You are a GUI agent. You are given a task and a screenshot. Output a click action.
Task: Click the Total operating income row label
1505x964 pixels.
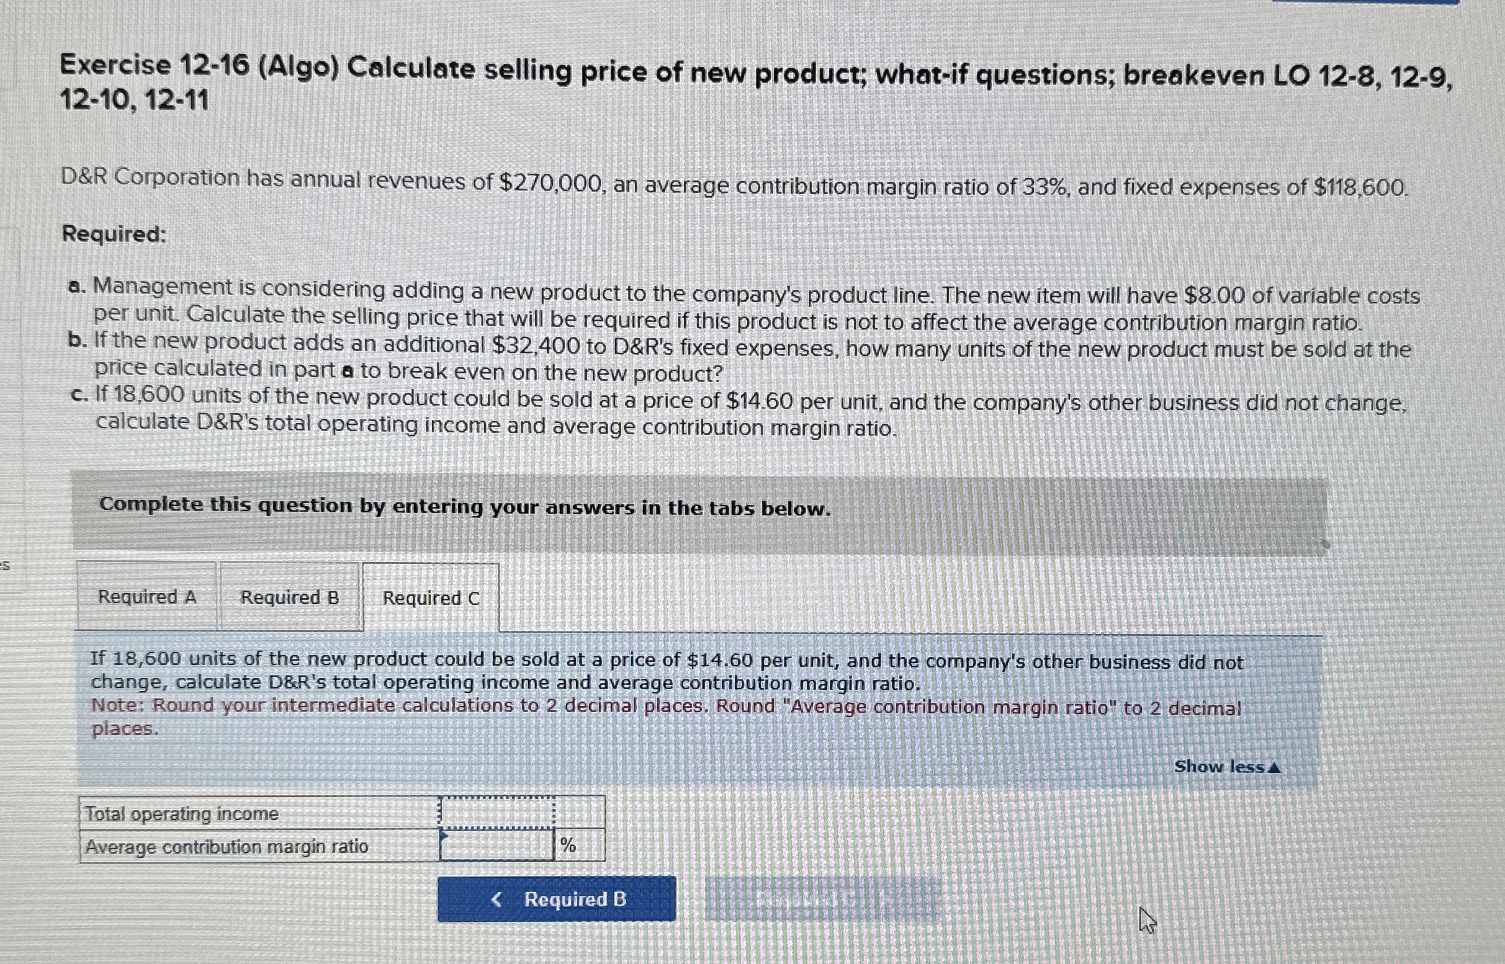tap(182, 813)
